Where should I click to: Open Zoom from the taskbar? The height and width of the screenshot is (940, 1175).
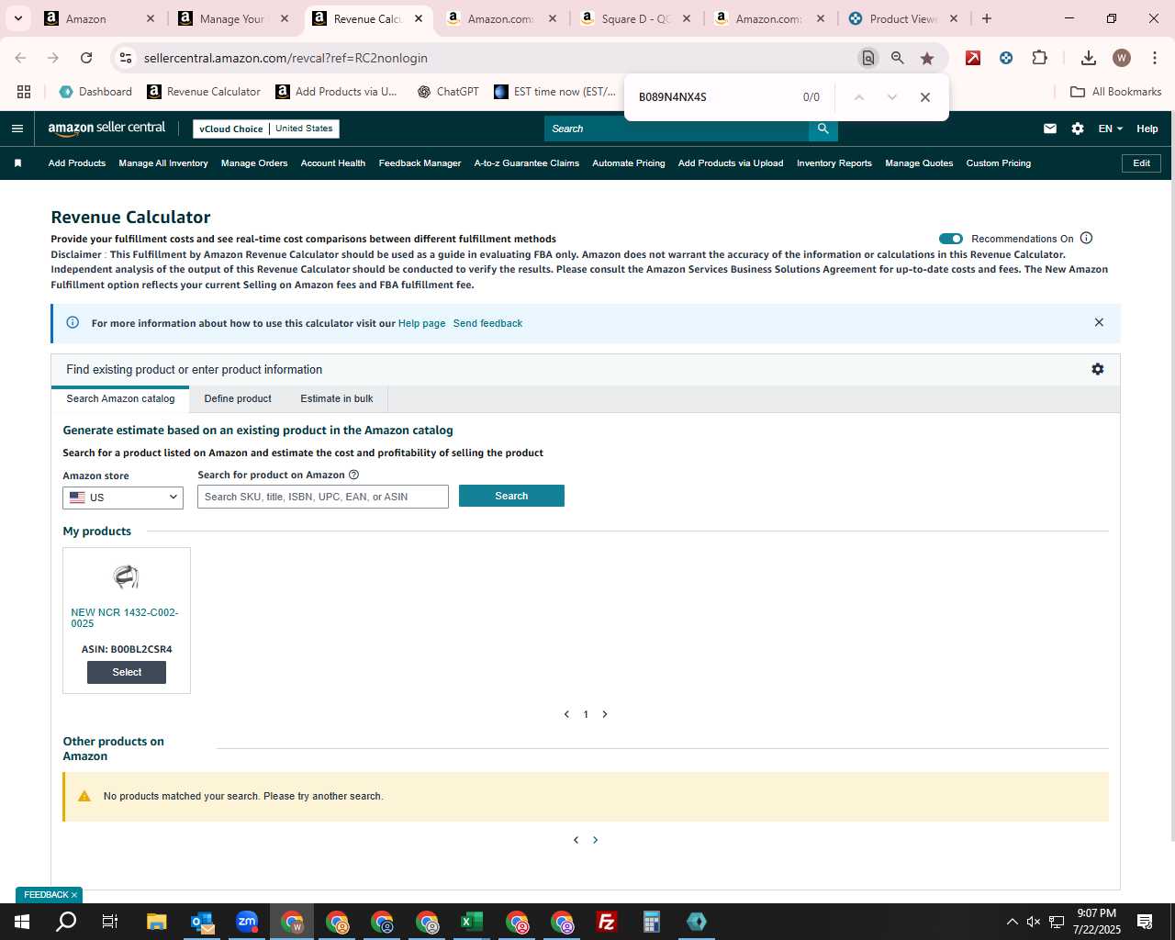[247, 922]
